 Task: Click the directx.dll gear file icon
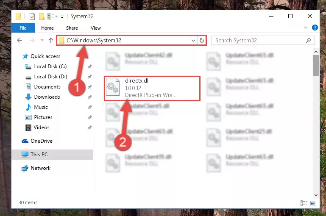point(113,87)
